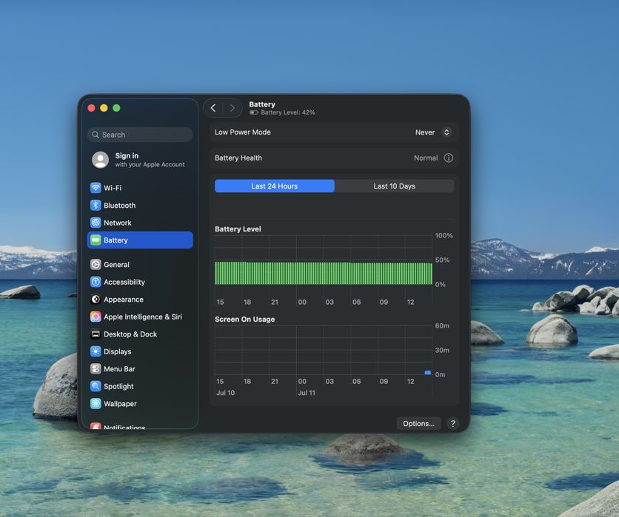Click the Jul 10 date label

(225, 393)
